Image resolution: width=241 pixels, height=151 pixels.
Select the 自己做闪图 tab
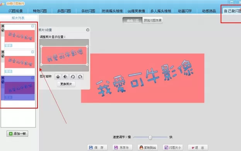click(x=232, y=11)
